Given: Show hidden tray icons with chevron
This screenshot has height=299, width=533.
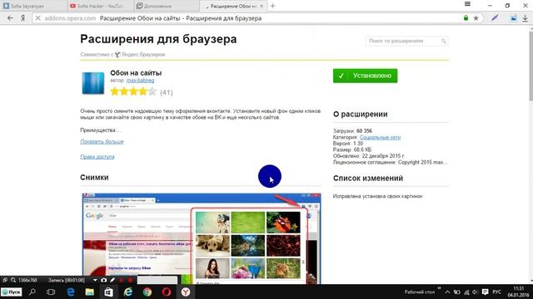Looking at the screenshot, I should [447, 292].
